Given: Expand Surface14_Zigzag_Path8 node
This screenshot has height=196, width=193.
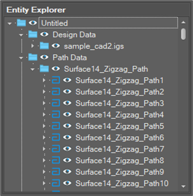Looking at the screenshot, I should click(x=44, y=160).
